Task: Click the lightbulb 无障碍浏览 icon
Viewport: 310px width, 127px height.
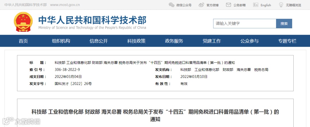Action: pyautogui.click(x=281, y=5)
